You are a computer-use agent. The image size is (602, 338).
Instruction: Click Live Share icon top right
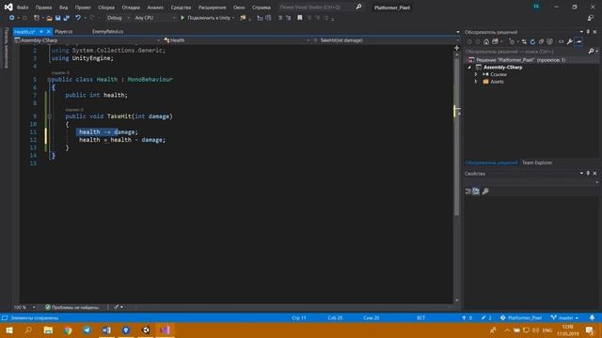tap(591, 18)
